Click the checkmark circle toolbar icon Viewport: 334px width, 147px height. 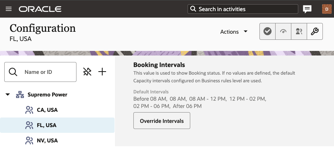[268, 31]
